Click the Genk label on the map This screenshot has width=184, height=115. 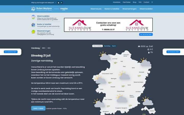point(129,85)
